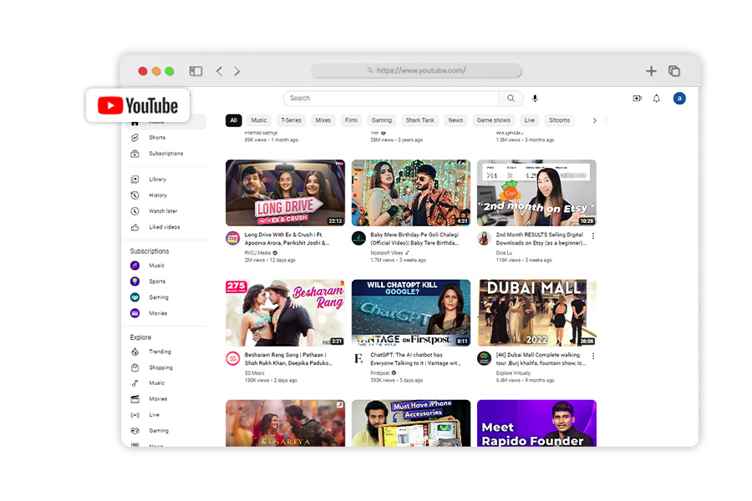Select the Live filter chip
This screenshot has width=752, height=501.
pos(530,120)
